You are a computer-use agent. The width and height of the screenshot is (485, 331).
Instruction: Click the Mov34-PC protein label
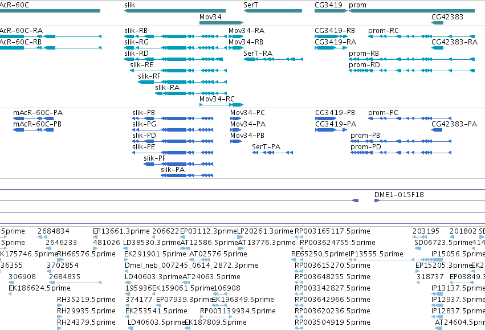coord(247,112)
